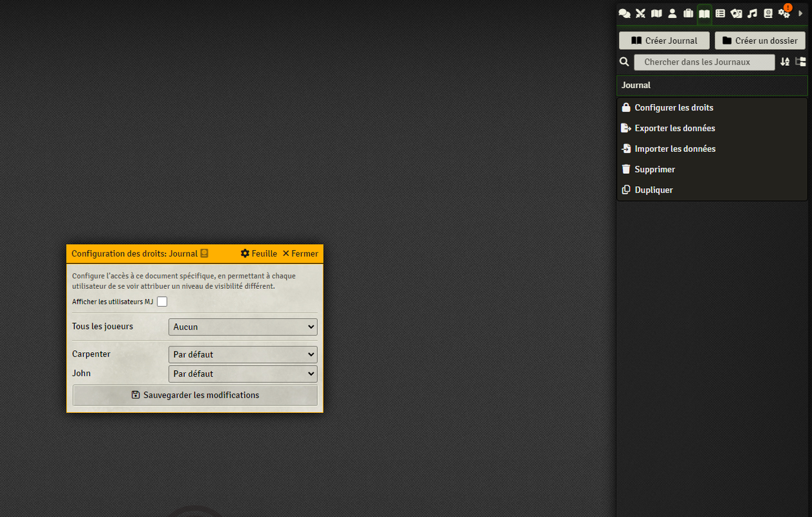Choose Dupliquer from the context menu
This screenshot has width=812, height=517.
point(712,190)
